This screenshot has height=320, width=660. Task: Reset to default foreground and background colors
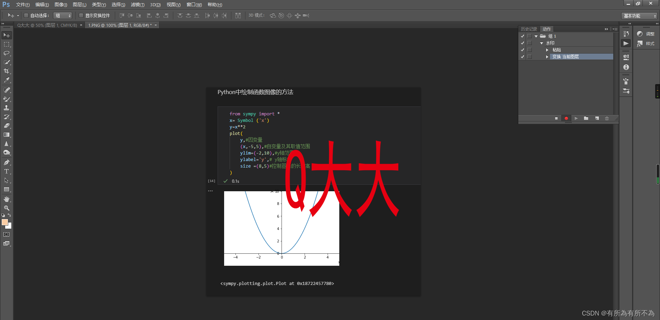3,215
